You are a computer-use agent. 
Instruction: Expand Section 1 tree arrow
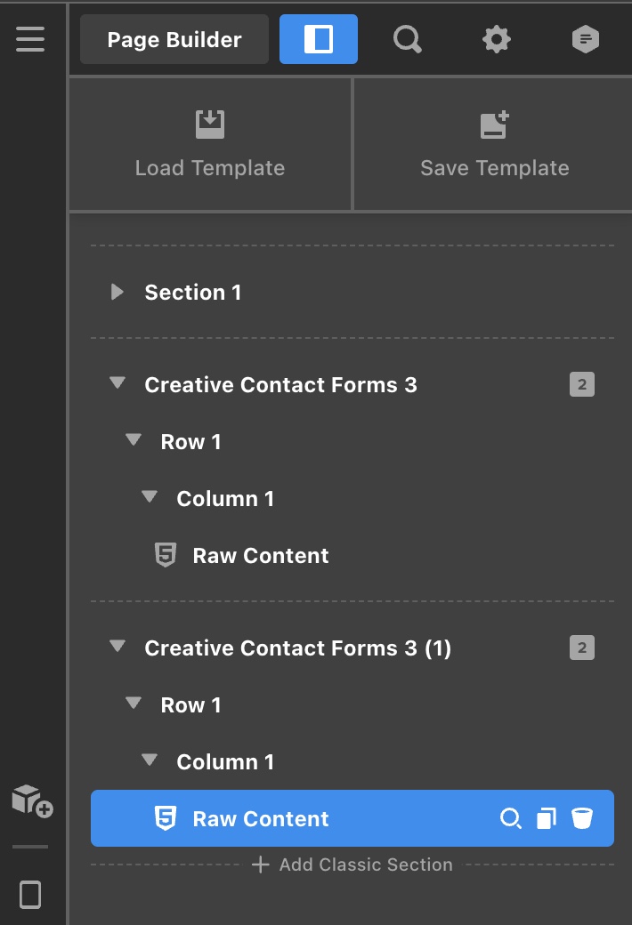[117, 292]
